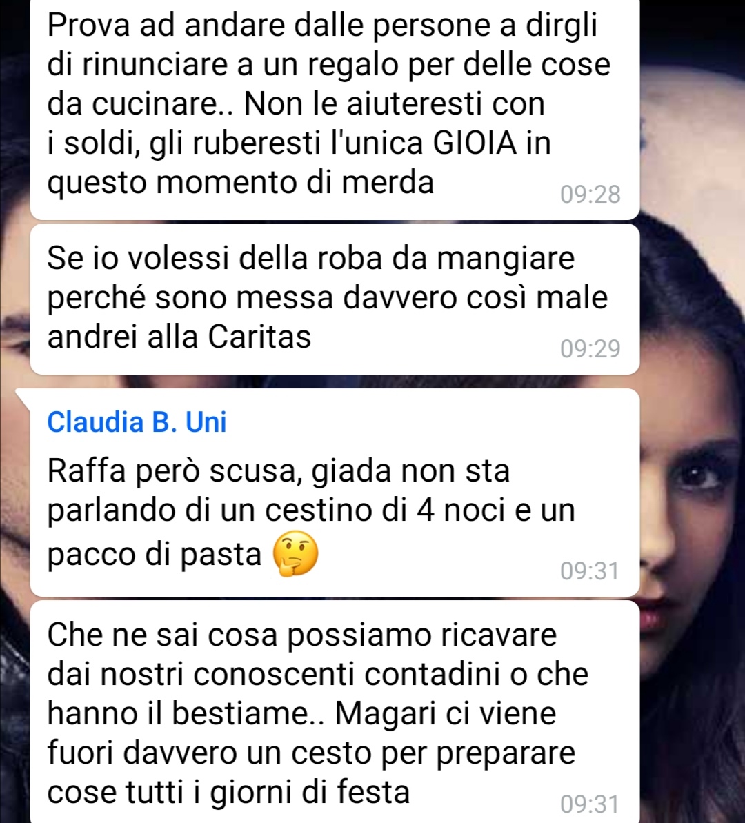Select the message about going to Caritas
The height and width of the screenshot is (823, 745).
coord(335,299)
